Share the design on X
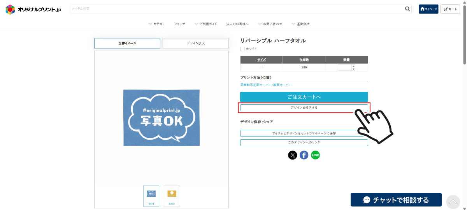Screen dimensions: 467x210 click(x=293, y=155)
